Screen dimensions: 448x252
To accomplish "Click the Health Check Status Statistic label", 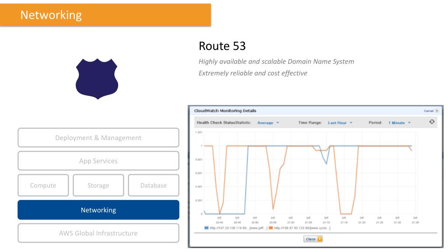I will pyautogui.click(x=224, y=122).
